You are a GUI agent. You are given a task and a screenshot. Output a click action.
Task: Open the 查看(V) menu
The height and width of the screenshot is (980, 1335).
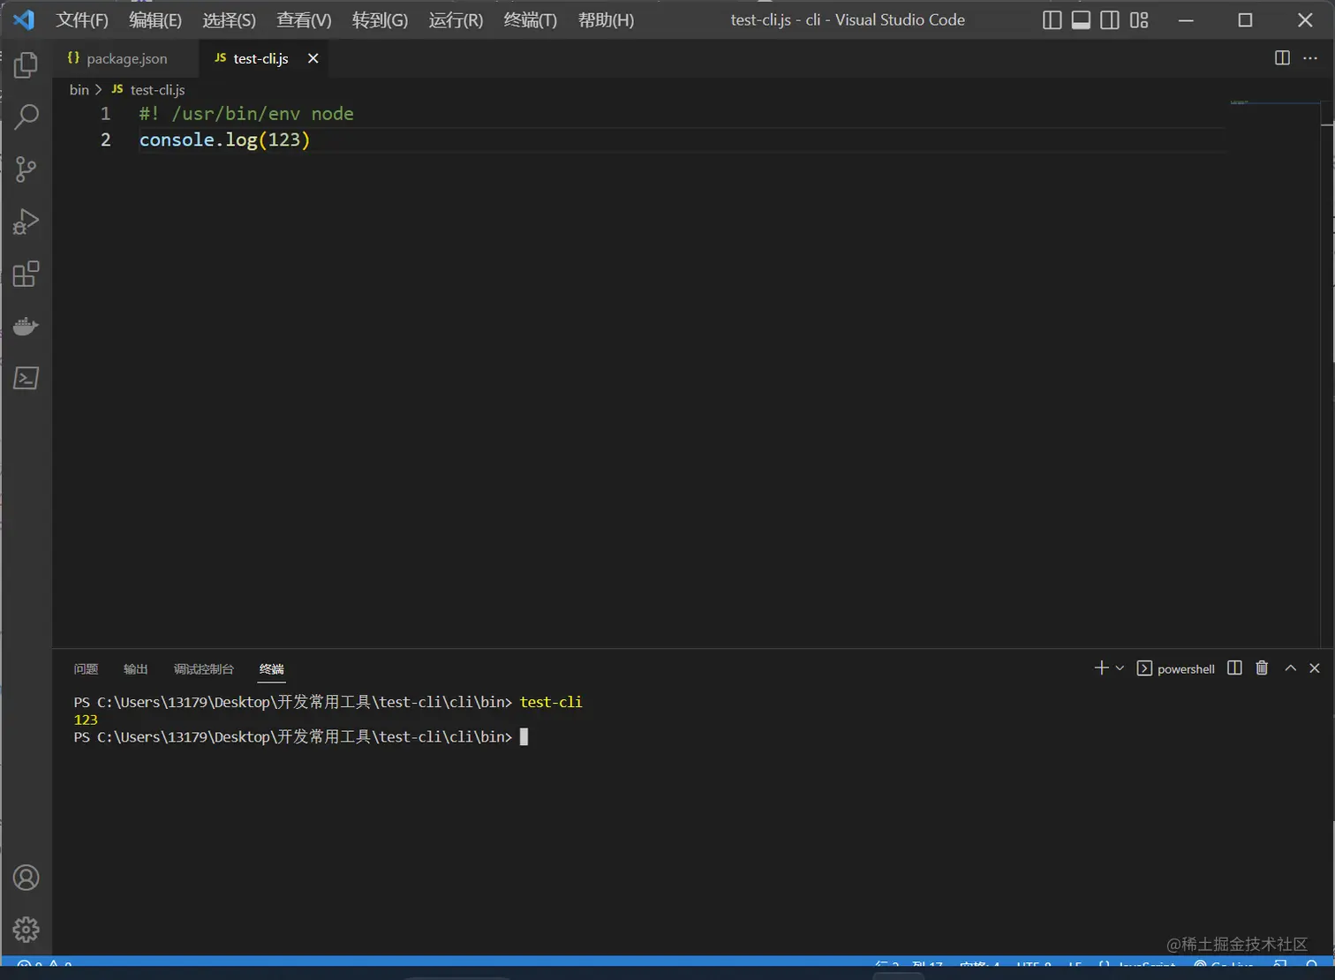(x=304, y=19)
